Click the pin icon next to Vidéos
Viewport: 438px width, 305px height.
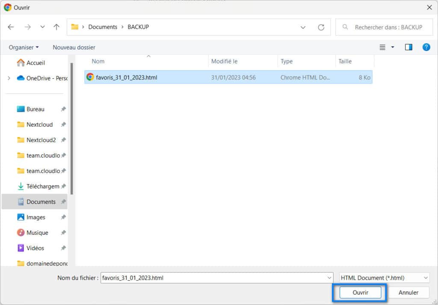[x=63, y=248]
